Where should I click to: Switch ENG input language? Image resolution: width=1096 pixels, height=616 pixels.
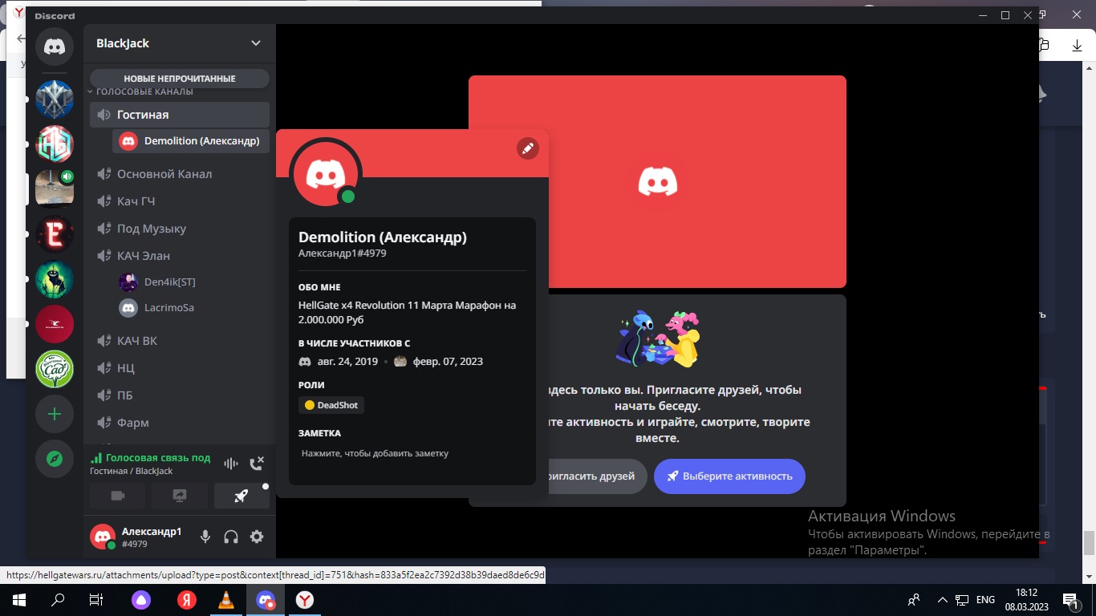click(x=985, y=599)
